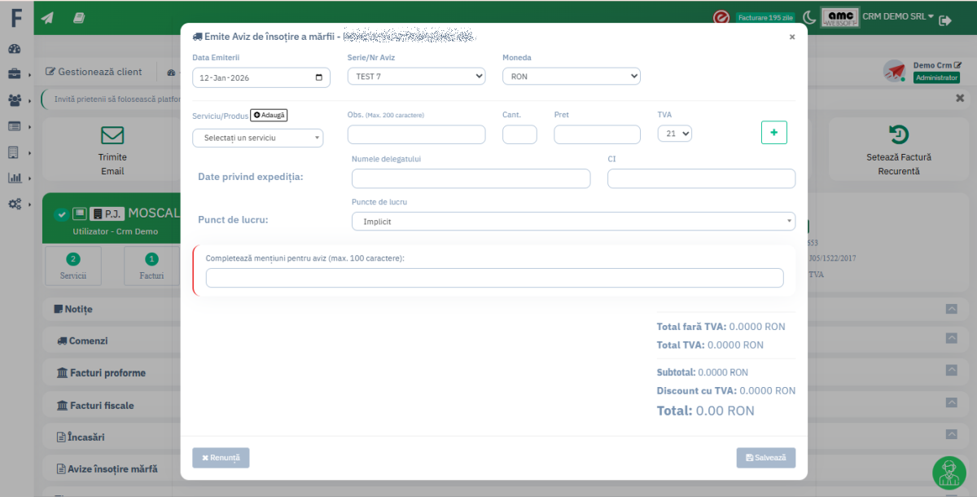The image size is (977, 497).
Task: Click the green plus add-line button
Action: click(x=773, y=132)
